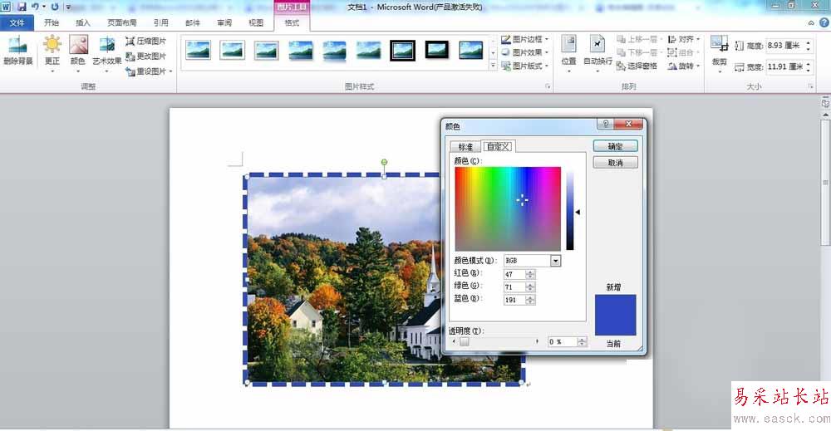Image resolution: width=831 pixels, height=431 pixels.
Task: Click Send Backward (下移一层)
Action: [638, 52]
